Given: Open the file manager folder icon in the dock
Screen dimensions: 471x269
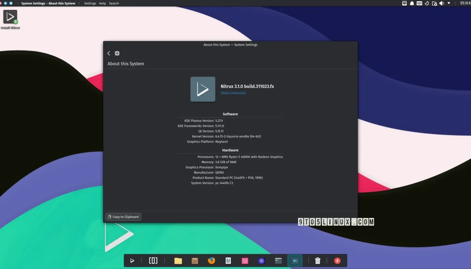Looking at the screenshot, I should pos(178,261).
